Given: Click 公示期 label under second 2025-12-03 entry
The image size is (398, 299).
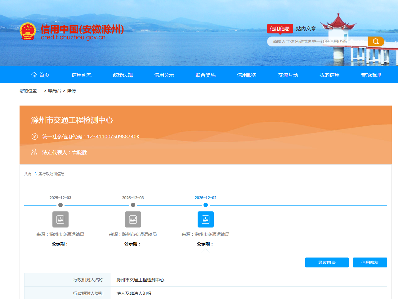Looking at the screenshot, I should click(133, 244).
